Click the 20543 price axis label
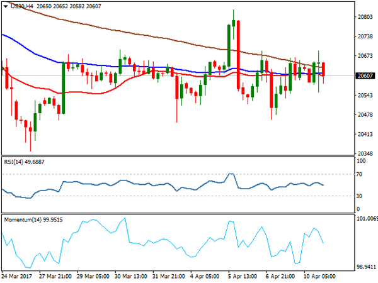Viewport: 378px width, 283px height. pos(365,96)
